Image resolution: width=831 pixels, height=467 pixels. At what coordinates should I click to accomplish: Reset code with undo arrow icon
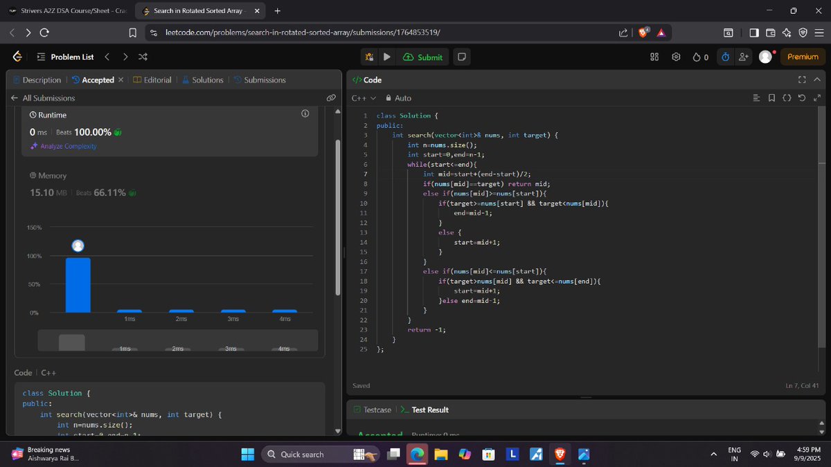802,98
